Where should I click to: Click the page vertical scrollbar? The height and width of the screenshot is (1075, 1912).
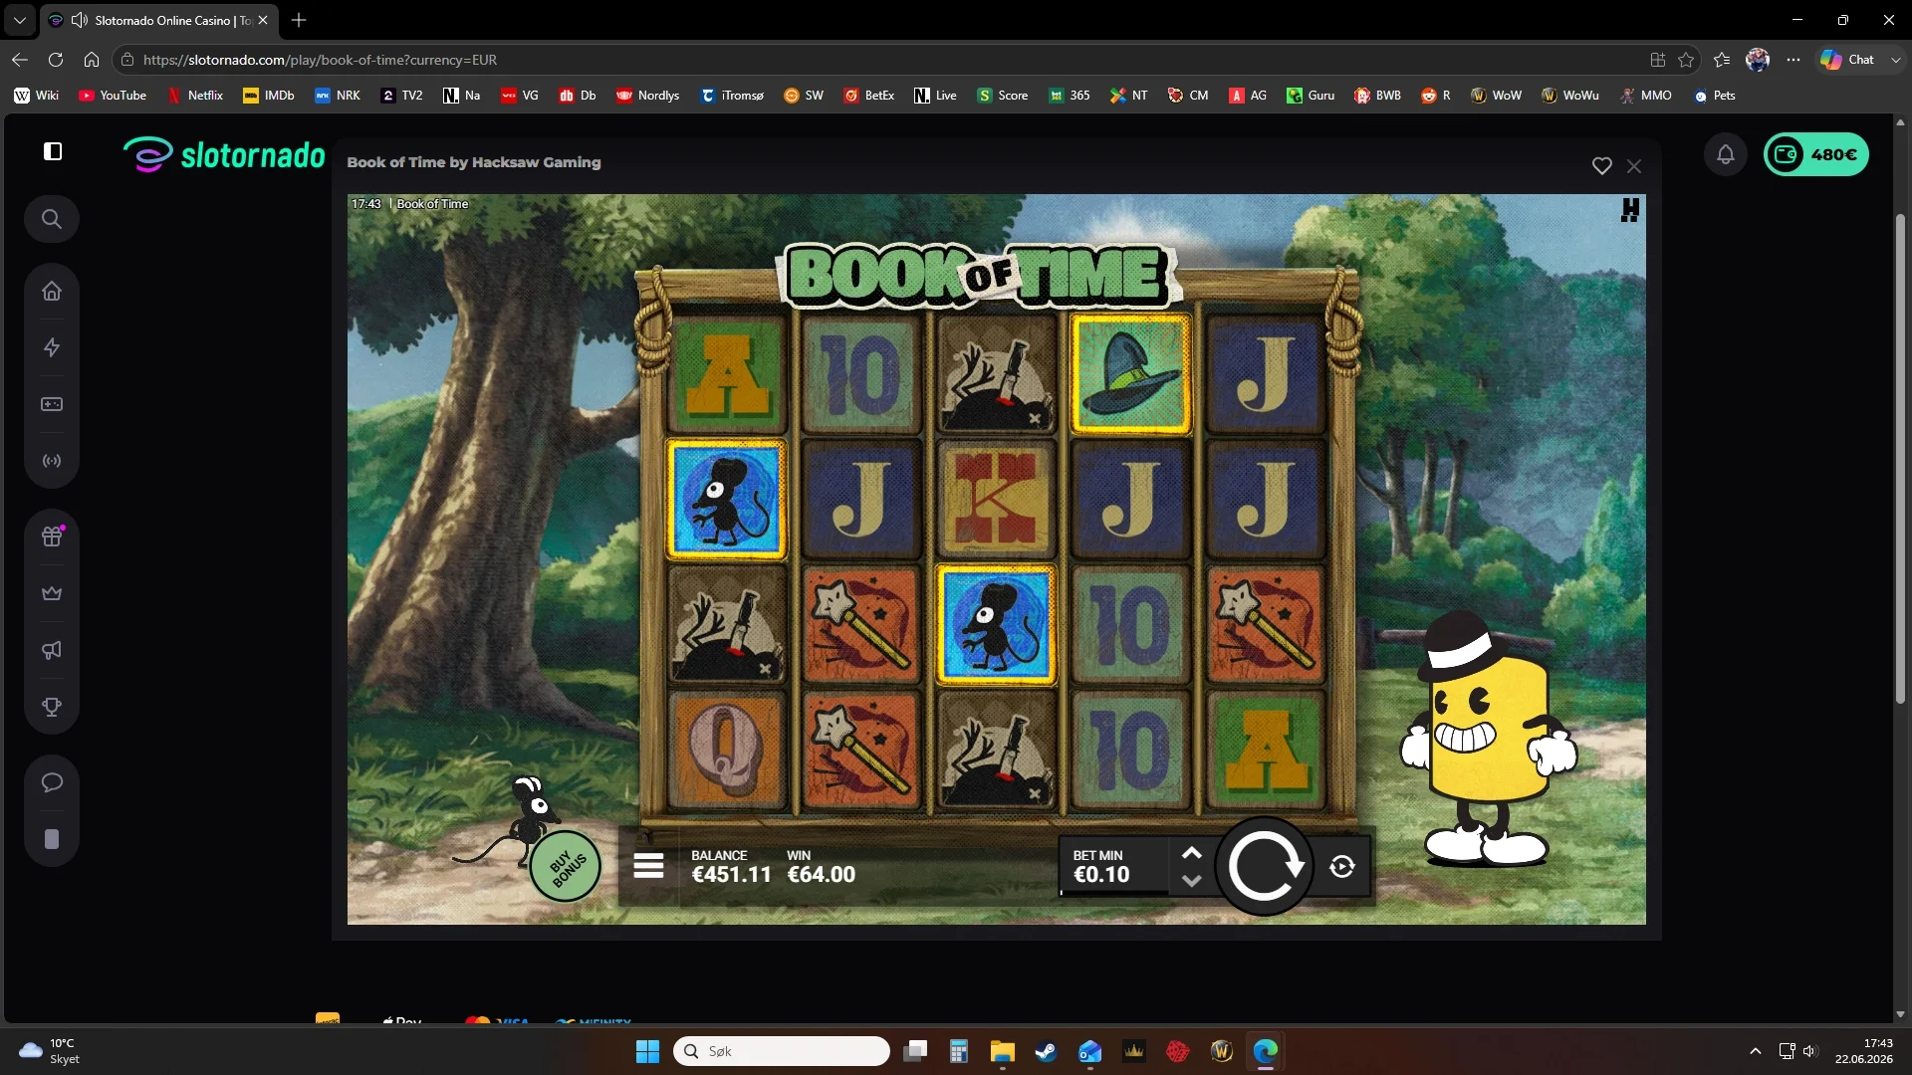(1900, 458)
